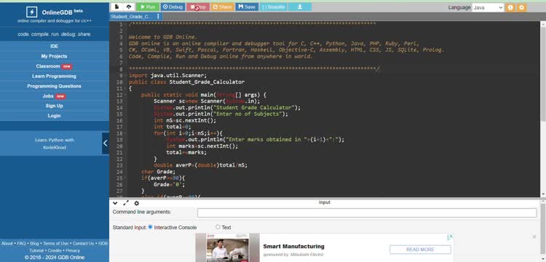Screen dimensions: 546x262
Task: Expand the console with fullscreen arrows icon
Action: [x=126, y=203]
